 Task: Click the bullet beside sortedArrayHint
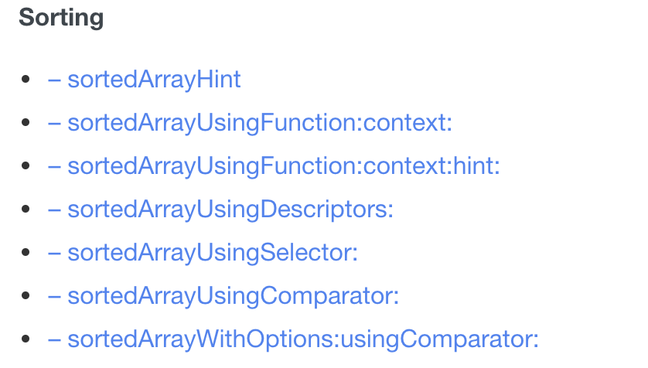point(26,79)
